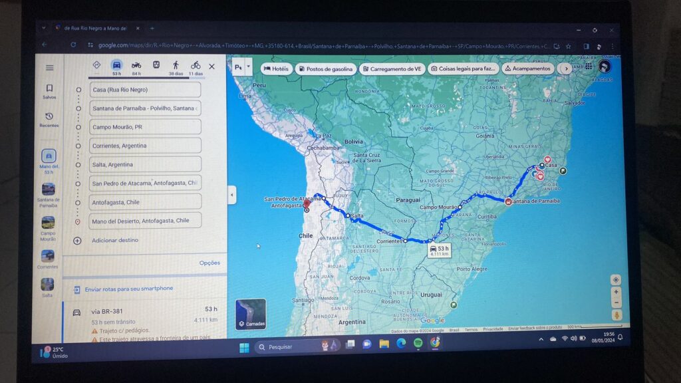
Task: Switch to walking directions mode
Action: pos(176,66)
